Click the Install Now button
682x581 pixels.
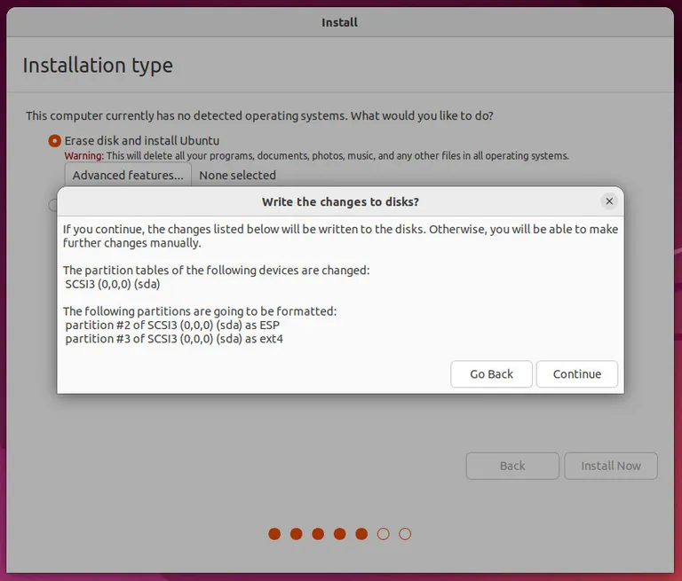pos(611,466)
